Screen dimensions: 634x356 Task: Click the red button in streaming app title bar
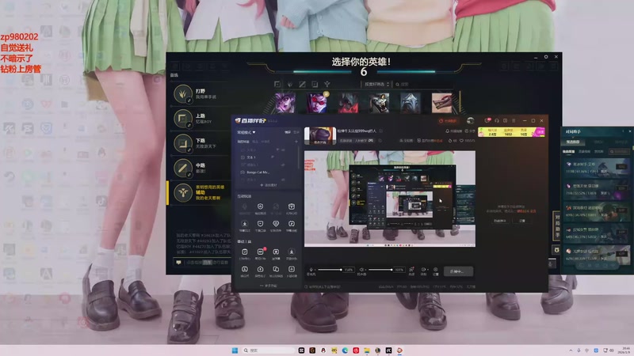pyautogui.click(x=448, y=121)
